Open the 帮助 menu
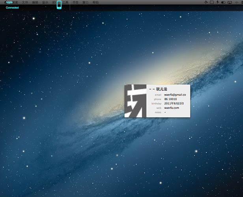Viewport: 243px width, 197px height. 95,2
